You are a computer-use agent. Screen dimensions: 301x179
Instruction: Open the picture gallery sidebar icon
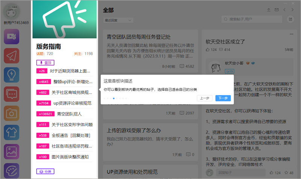[x=12, y=152]
